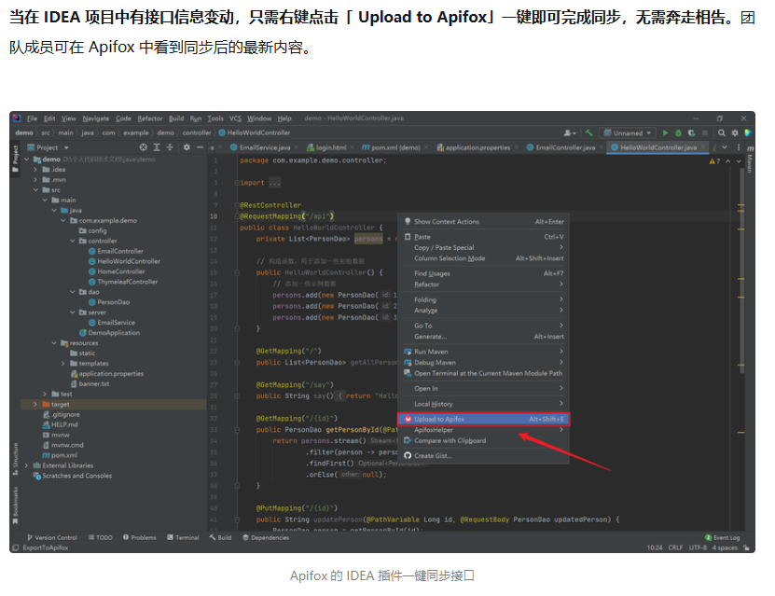Screen dimensions: 775x596
Task: Open the Problems tool window
Action: point(139,537)
